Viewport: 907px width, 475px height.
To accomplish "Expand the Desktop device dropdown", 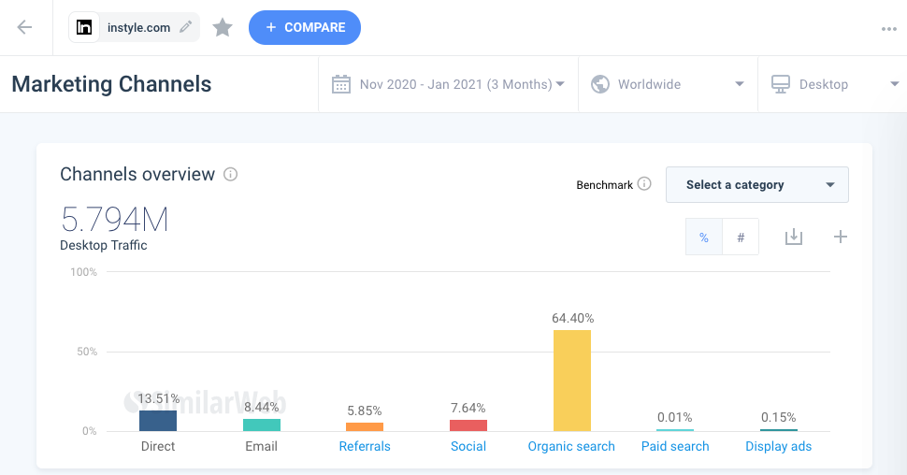I will [x=894, y=84].
